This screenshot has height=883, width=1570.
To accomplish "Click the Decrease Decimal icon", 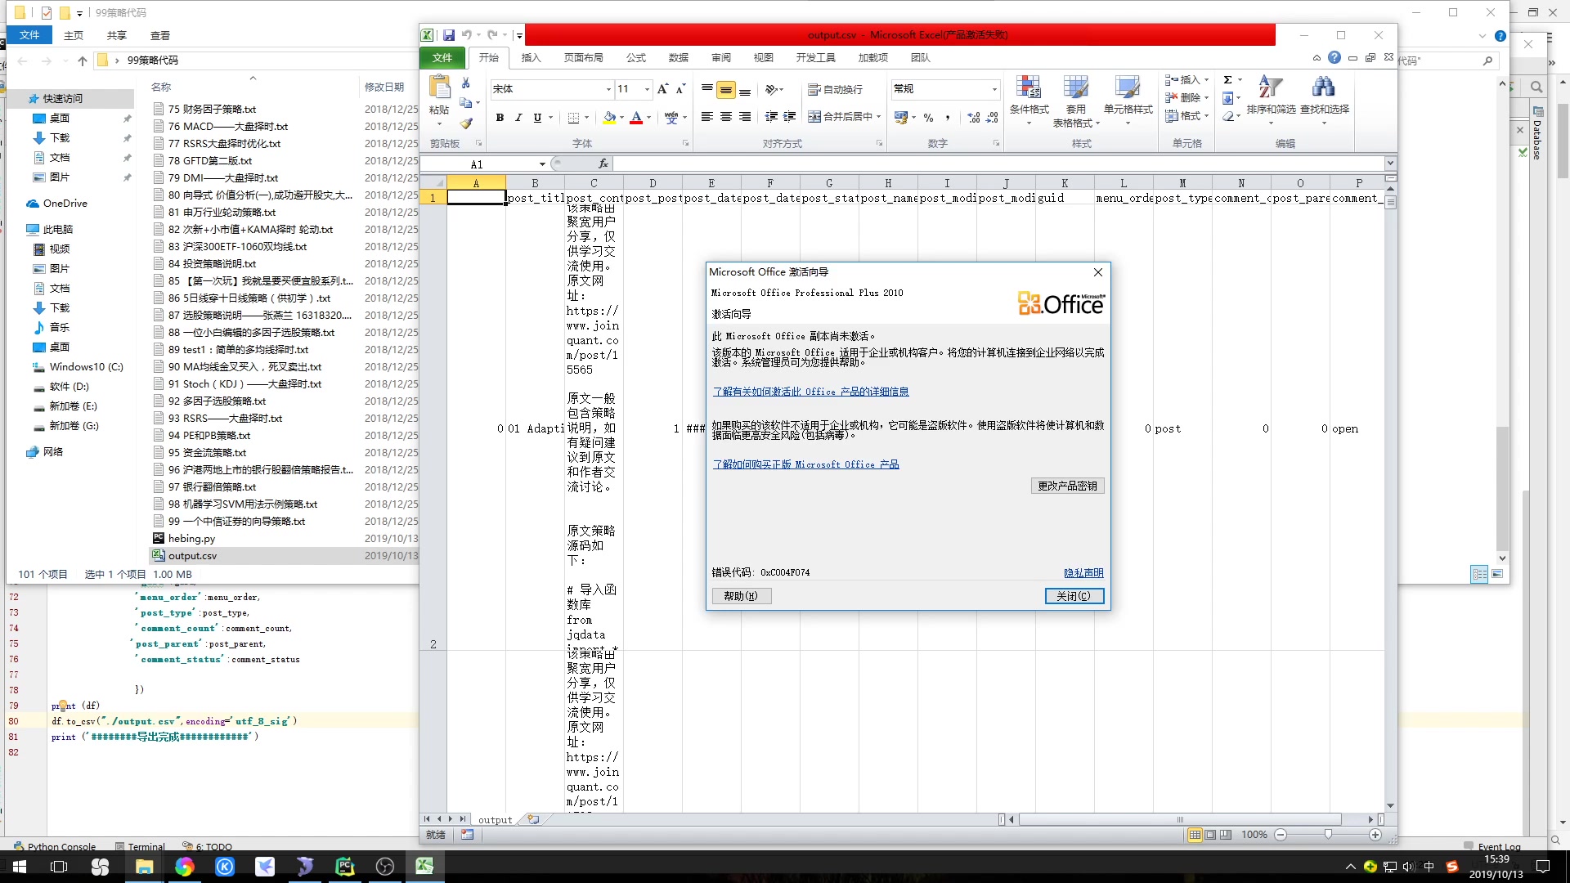I will (992, 118).
